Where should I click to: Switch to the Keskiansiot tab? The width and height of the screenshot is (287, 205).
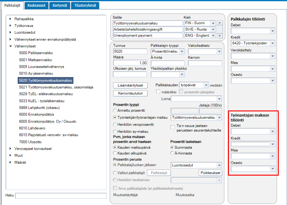pos(36,6)
